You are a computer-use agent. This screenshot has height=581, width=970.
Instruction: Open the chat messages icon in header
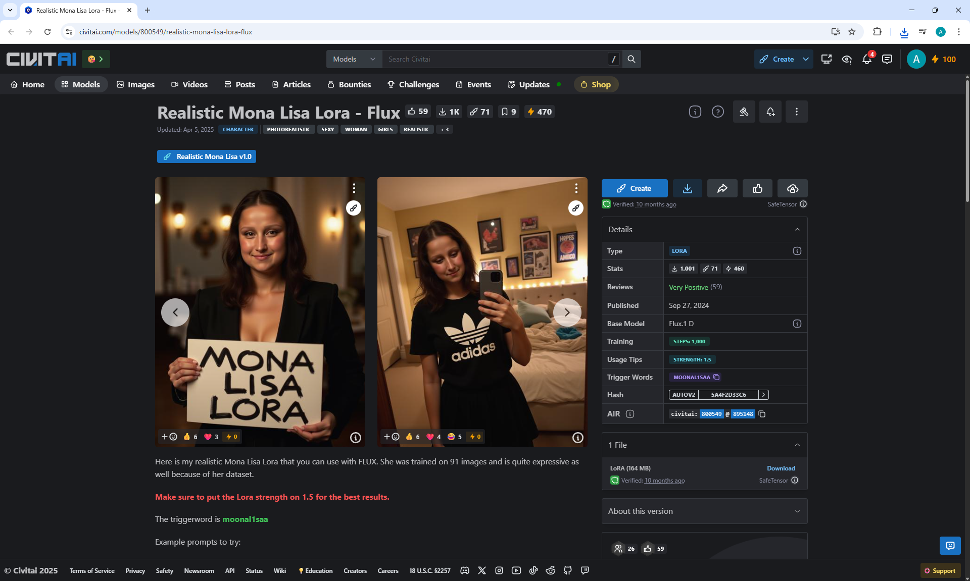pos(887,60)
